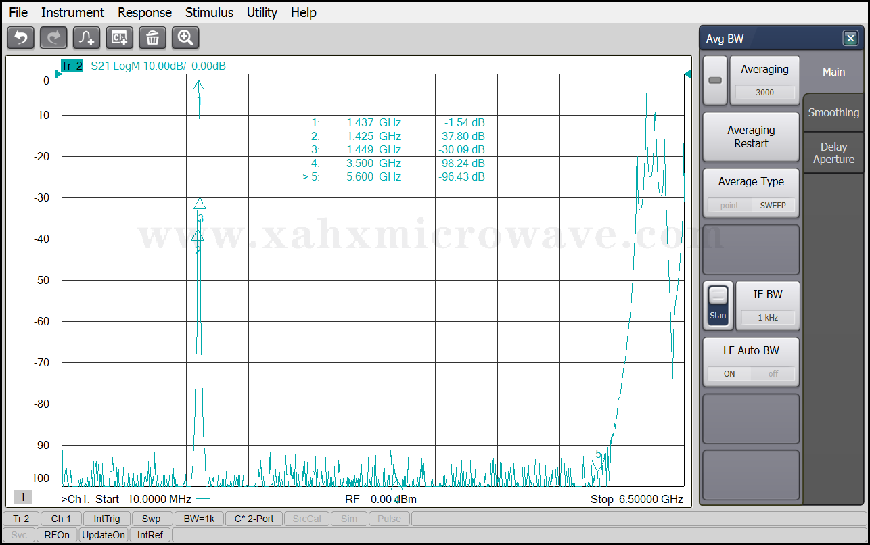Click the Undo arrow icon
Image resolution: width=870 pixels, height=545 pixels.
coord(20,38)
